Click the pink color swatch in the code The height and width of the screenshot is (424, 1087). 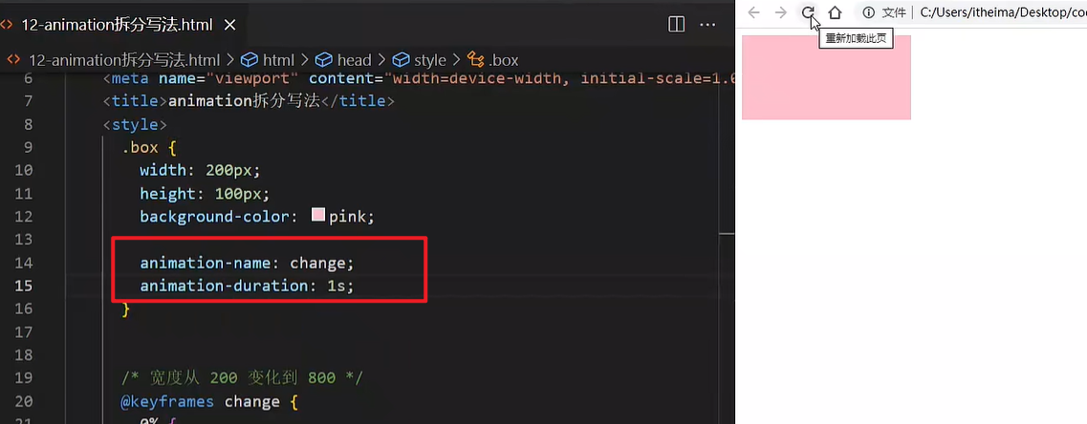318,216
